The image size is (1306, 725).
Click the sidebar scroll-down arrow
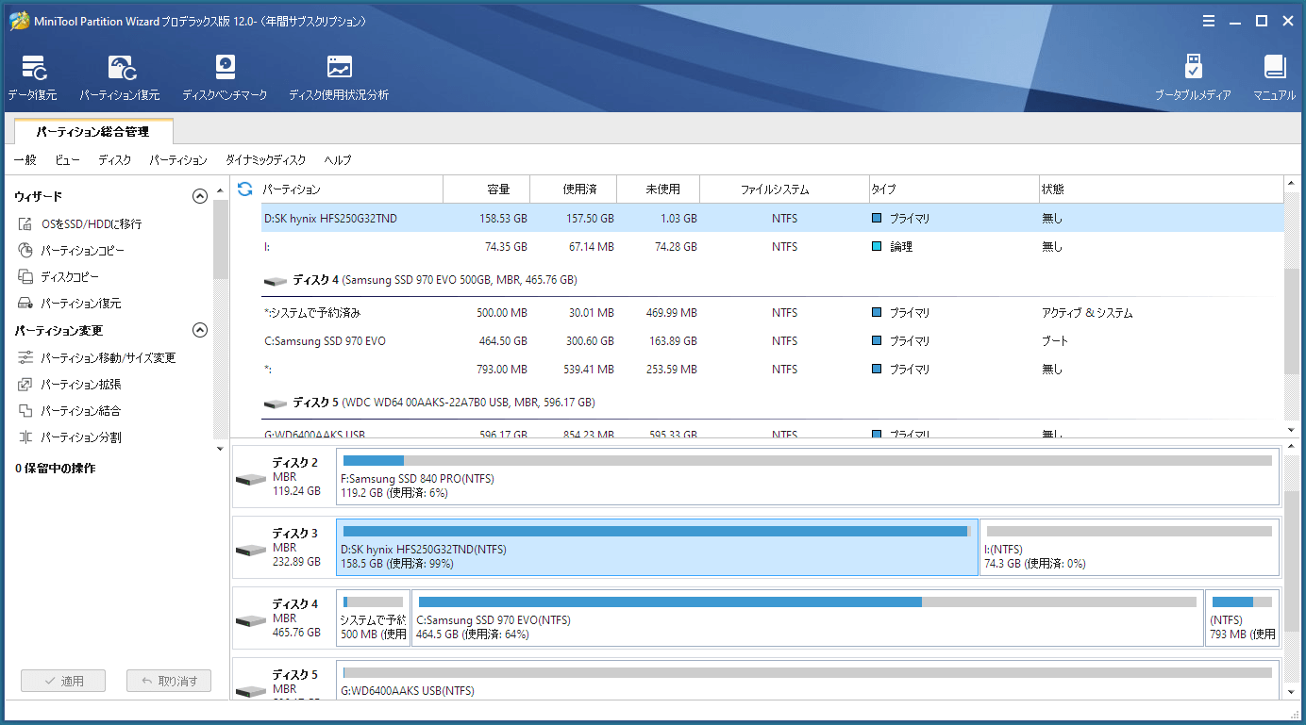click(222, 448)
